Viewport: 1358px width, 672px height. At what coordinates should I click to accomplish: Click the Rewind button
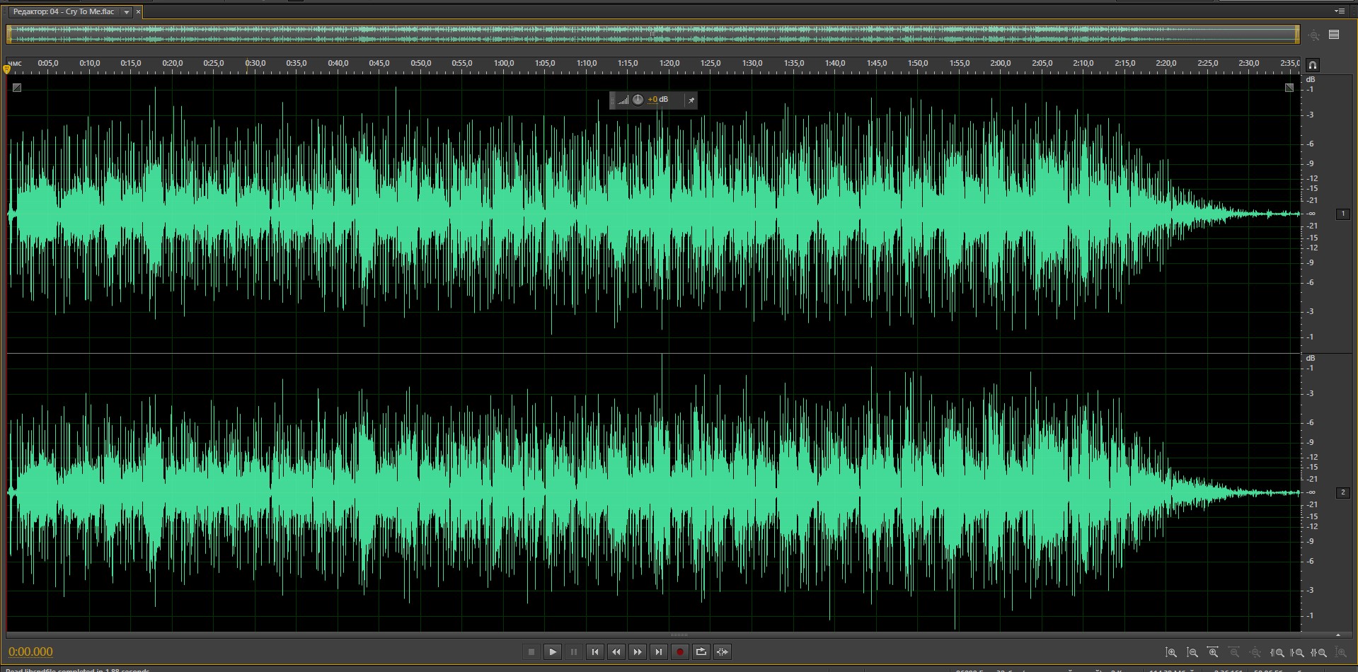[x=616, y=651]
